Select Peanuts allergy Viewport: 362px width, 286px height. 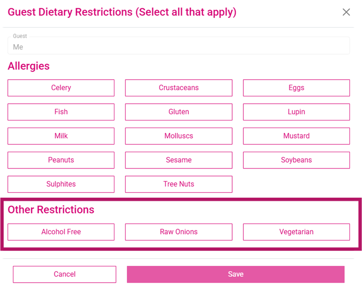pos(61,160)
